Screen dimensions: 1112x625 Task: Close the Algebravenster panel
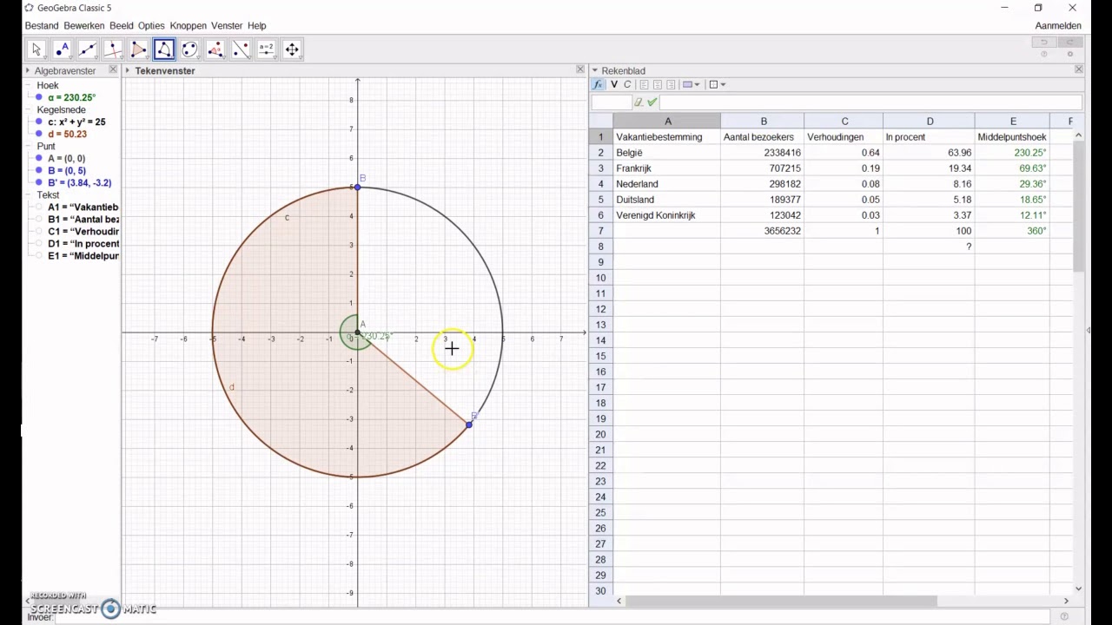pos(113,69)
